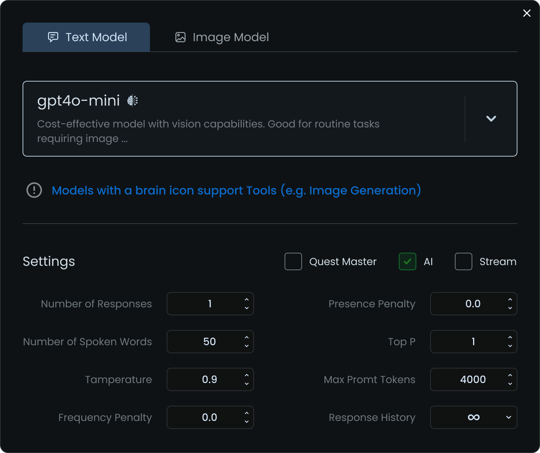
Task: Click the info exclamation circle icon
Action: tap(34, 190)
